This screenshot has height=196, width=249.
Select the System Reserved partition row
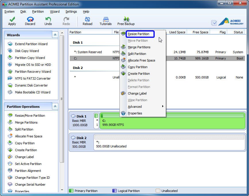[x=157, y=52]
